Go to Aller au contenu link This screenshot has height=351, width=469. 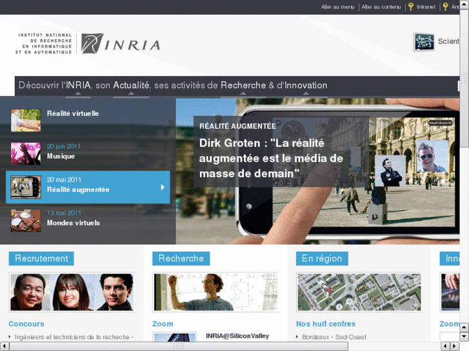click(381, 7)
